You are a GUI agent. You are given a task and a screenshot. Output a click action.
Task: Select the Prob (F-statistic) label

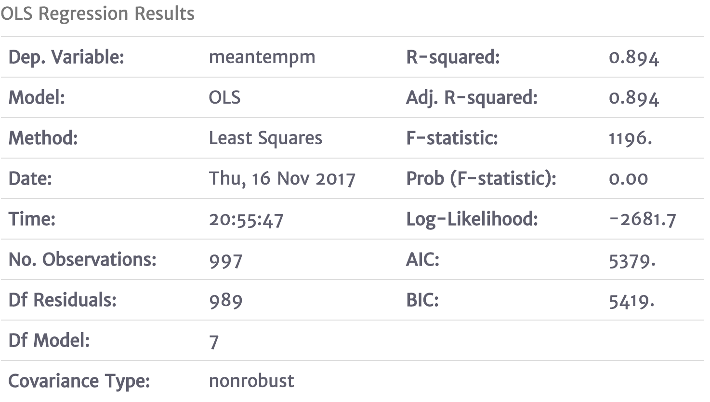(x=481, y=179)
